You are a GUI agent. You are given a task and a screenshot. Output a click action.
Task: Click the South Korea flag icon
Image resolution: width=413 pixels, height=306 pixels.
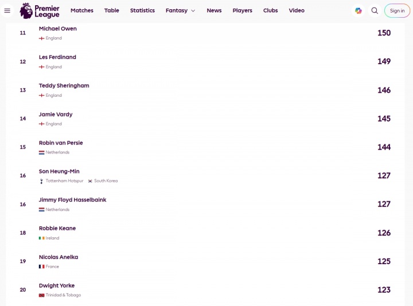click(90, 181)
